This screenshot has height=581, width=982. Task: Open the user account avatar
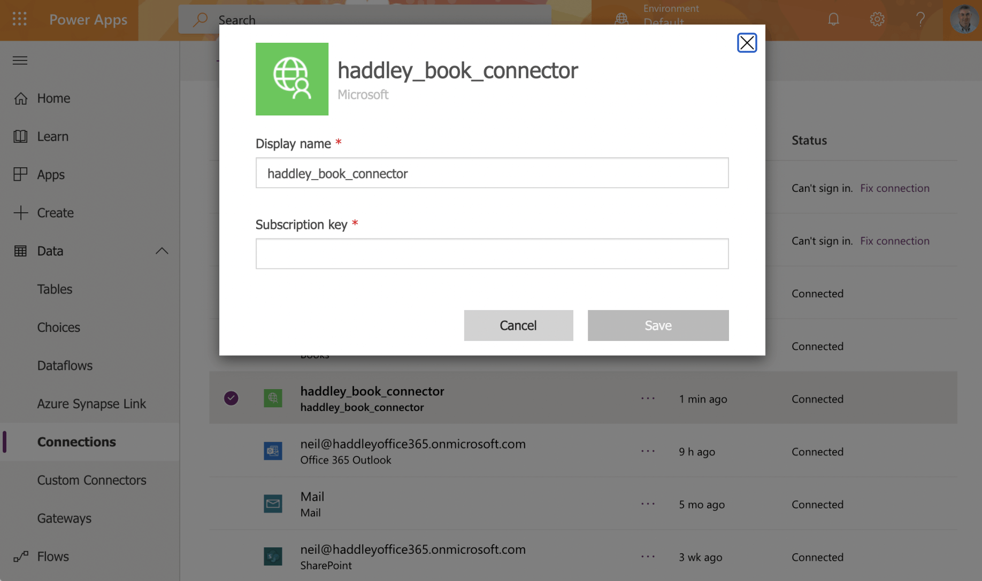click(x=964, y=19)
